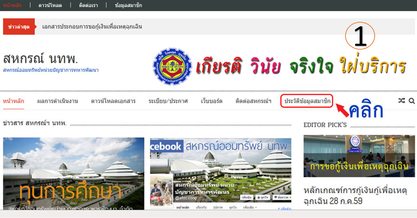This screenshot has height=218, width=417.
Task: Click the cooperative emblem logo
Action: pos(172,66)
